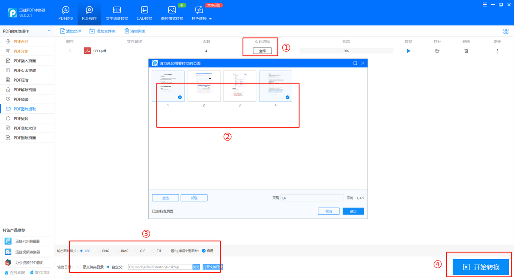Click 反选 button in dialog
This screenshot has height=278, width=514.
(194, 198)
